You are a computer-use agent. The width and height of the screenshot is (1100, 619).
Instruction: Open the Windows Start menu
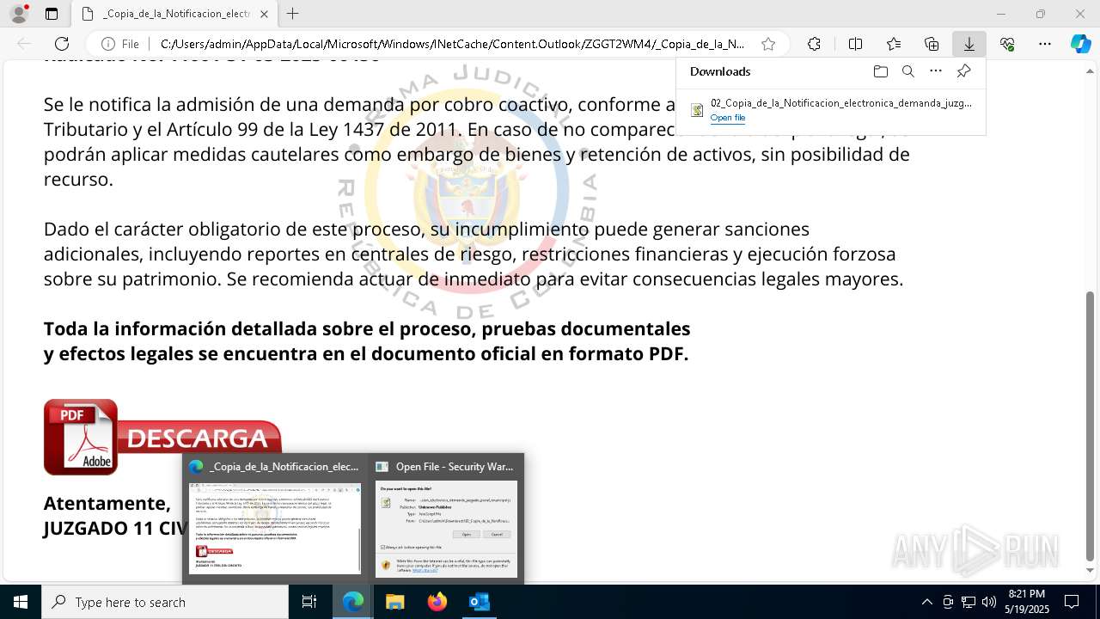tap(21, 602)
